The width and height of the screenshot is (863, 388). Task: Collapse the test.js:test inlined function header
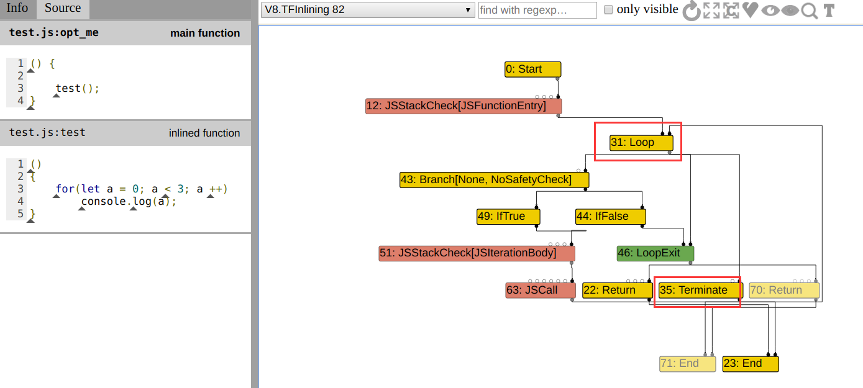pyautogui.click(x=125, y=133)
